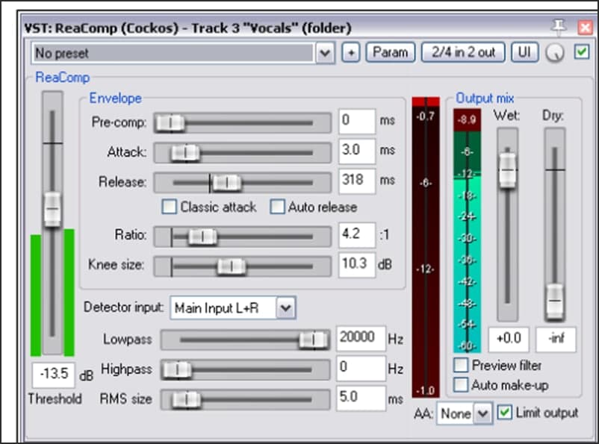Click the Release slider handle
Viewport: 599px width, 444px height.
coord(226,183)
